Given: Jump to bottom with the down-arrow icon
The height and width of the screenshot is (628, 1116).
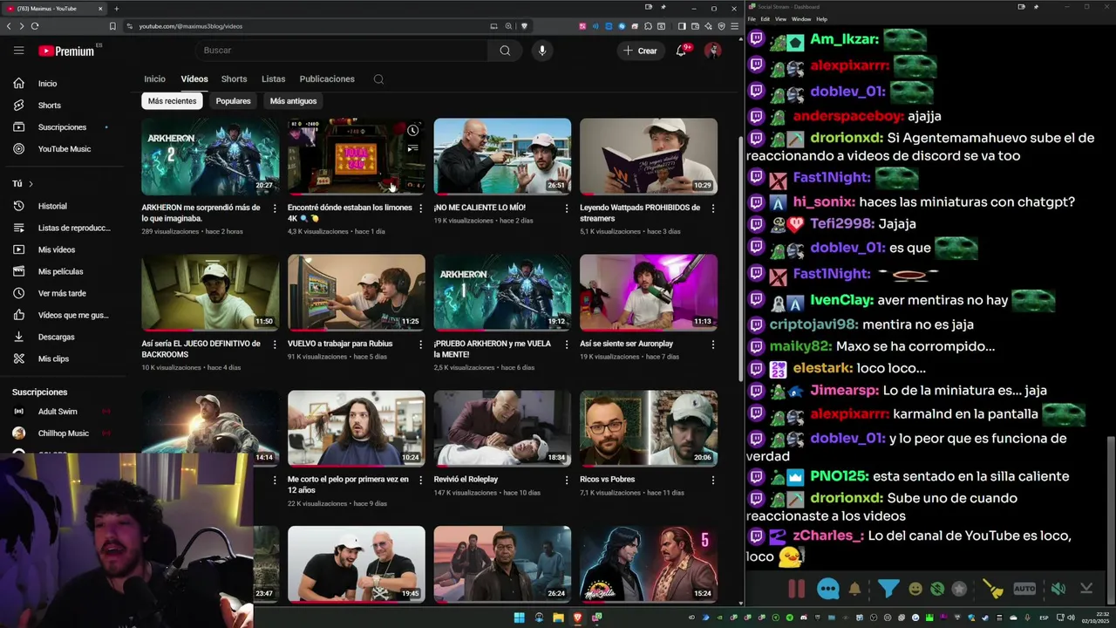Looking at the screenshot, I should (x=1086, y=589).
